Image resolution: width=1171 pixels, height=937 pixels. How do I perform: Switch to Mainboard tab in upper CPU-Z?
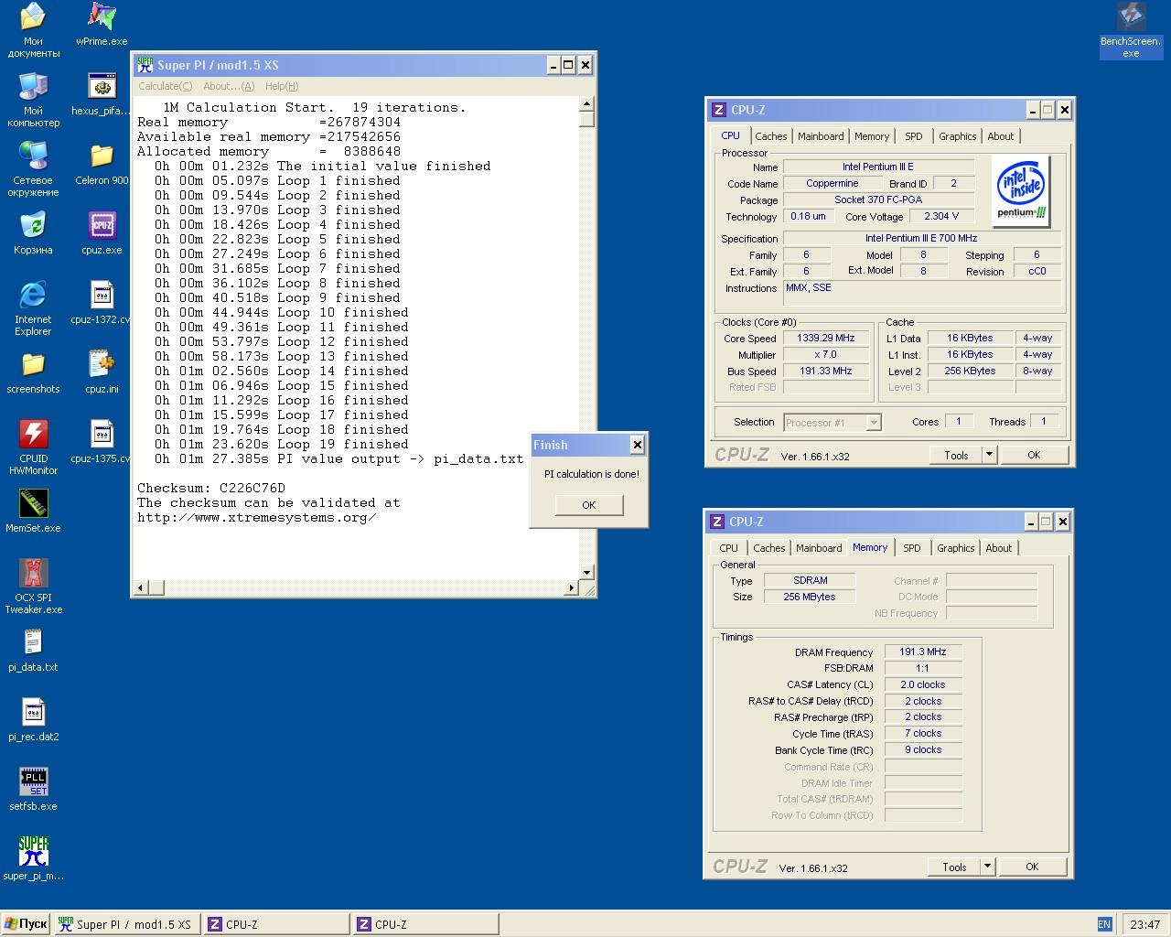coord(821,136)
